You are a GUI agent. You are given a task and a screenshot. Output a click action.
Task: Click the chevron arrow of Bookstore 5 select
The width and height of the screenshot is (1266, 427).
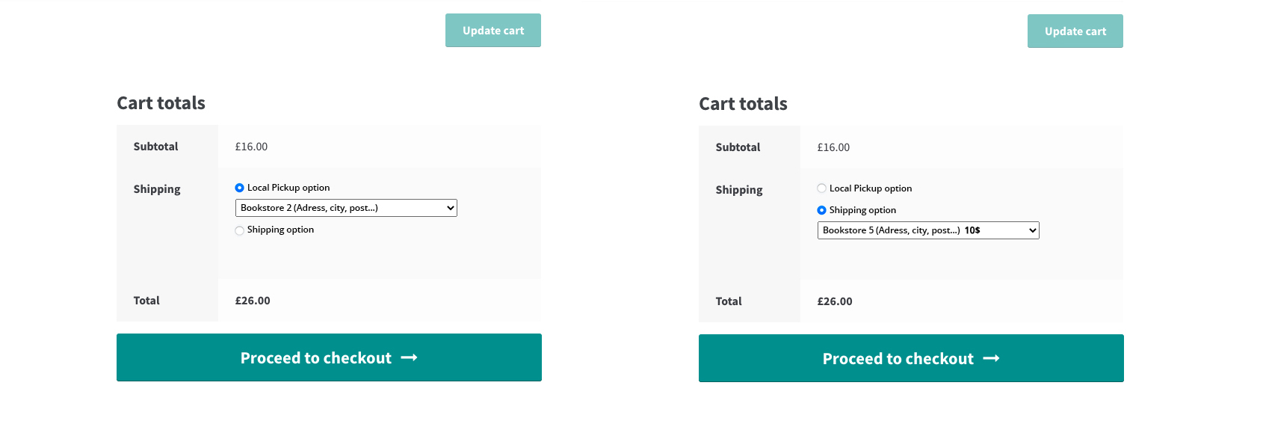[x=1032, y=230]
